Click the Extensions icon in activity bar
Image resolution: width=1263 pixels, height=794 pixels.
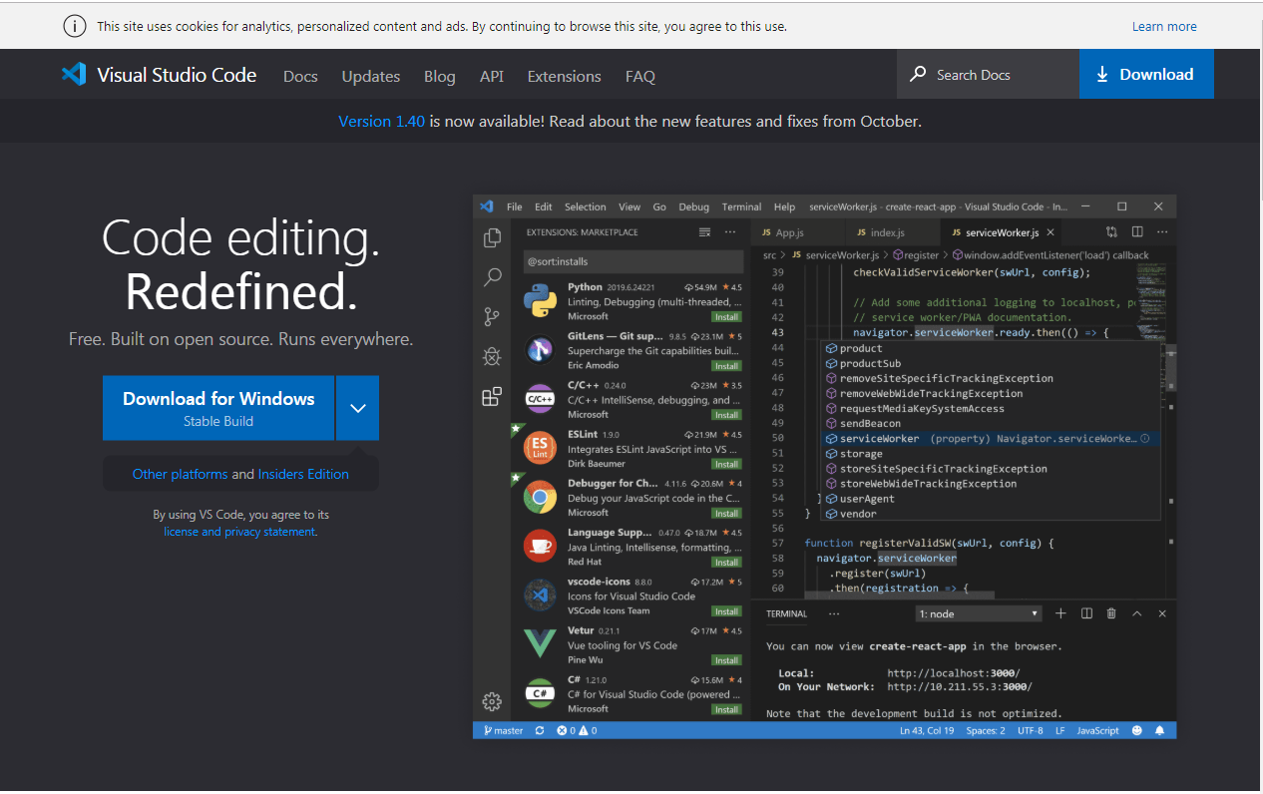pos(492,397)
